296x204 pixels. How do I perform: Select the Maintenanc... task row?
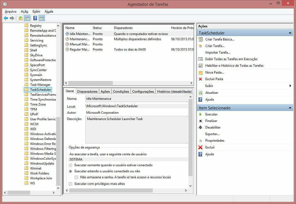(129, 39)
